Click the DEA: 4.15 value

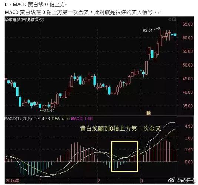click(60, 118)
